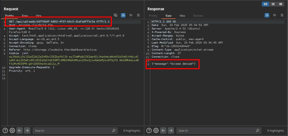The width and height of the screenshot is (288, 136).
Task: Switch the Request view to the Raw tab
Action: pyautogui.click(x=25, y=16)
